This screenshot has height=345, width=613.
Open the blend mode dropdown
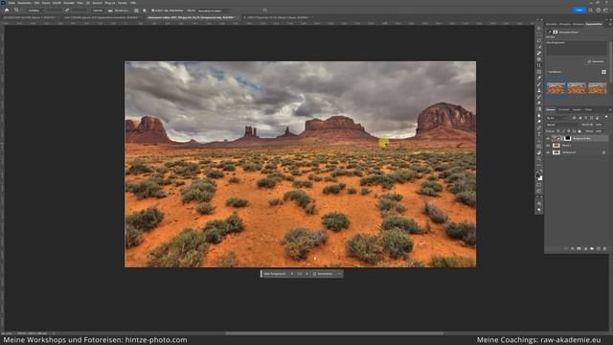point(563,125)
